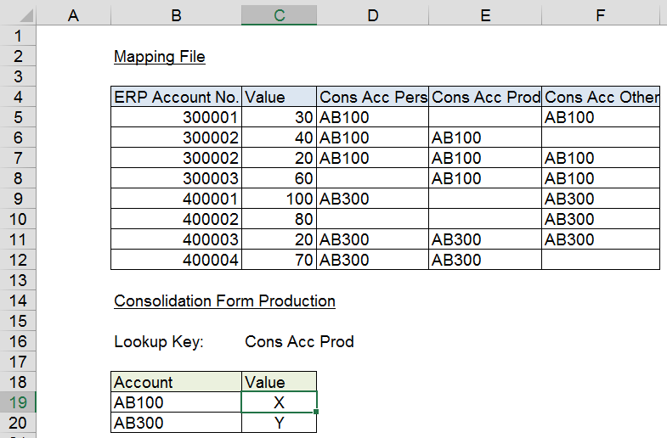Click the Lookup Key: label cell
The image size is (667, 438).
pos(159,341)
